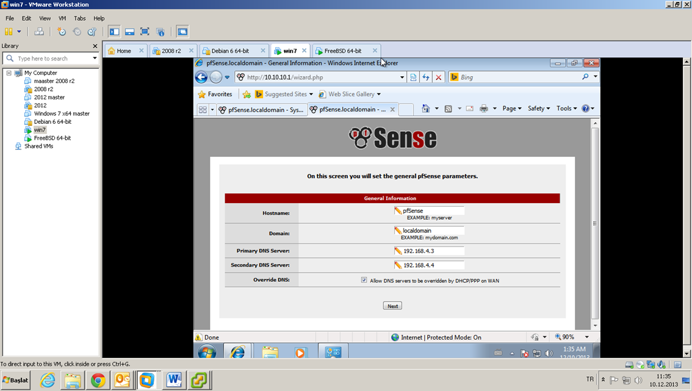Image resolution: width=692 pixels, height=391 pixels.
Task: Click the IE Home icon
Action: point(425,109)
